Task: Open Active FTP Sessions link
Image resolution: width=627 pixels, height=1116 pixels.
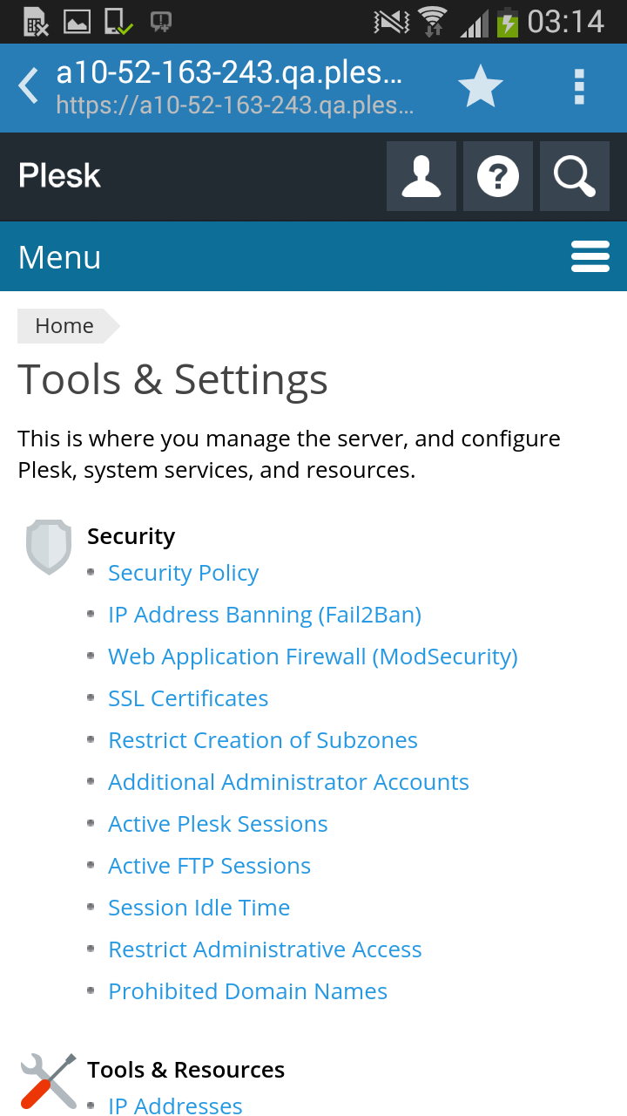Action: pyautogui.click(x=209, y=866)
